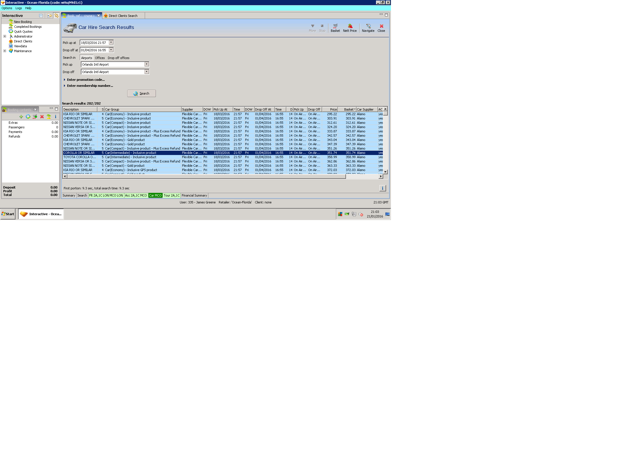Click red X delete icon in Booking contents
The height and width of the screenshot is (463, 642).
point(42,117)
